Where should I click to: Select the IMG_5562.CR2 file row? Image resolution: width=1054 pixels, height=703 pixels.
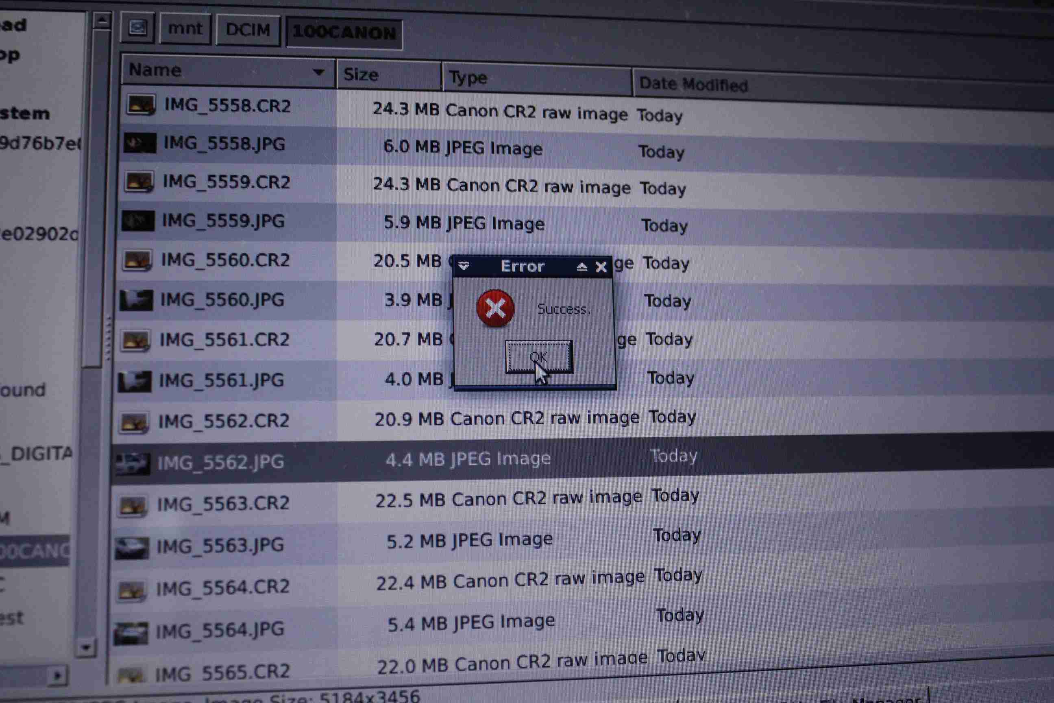(583, 420)
